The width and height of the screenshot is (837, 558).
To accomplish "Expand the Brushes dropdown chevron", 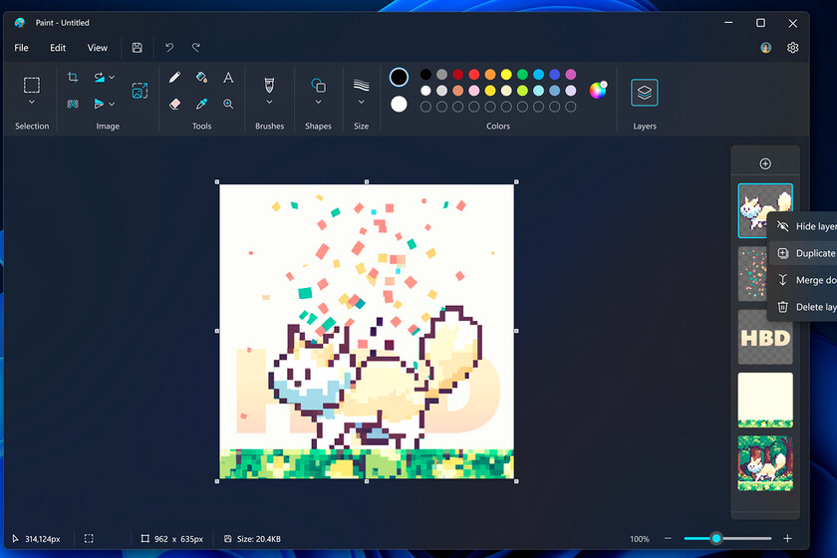I will tap(269, 103).
